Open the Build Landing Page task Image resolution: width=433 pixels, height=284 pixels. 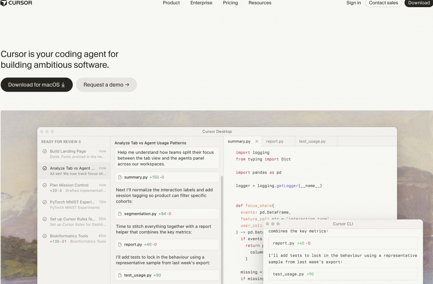(74, 154)
